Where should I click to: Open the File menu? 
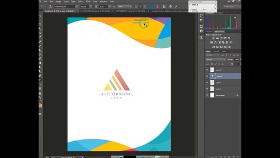coord(45,1)
